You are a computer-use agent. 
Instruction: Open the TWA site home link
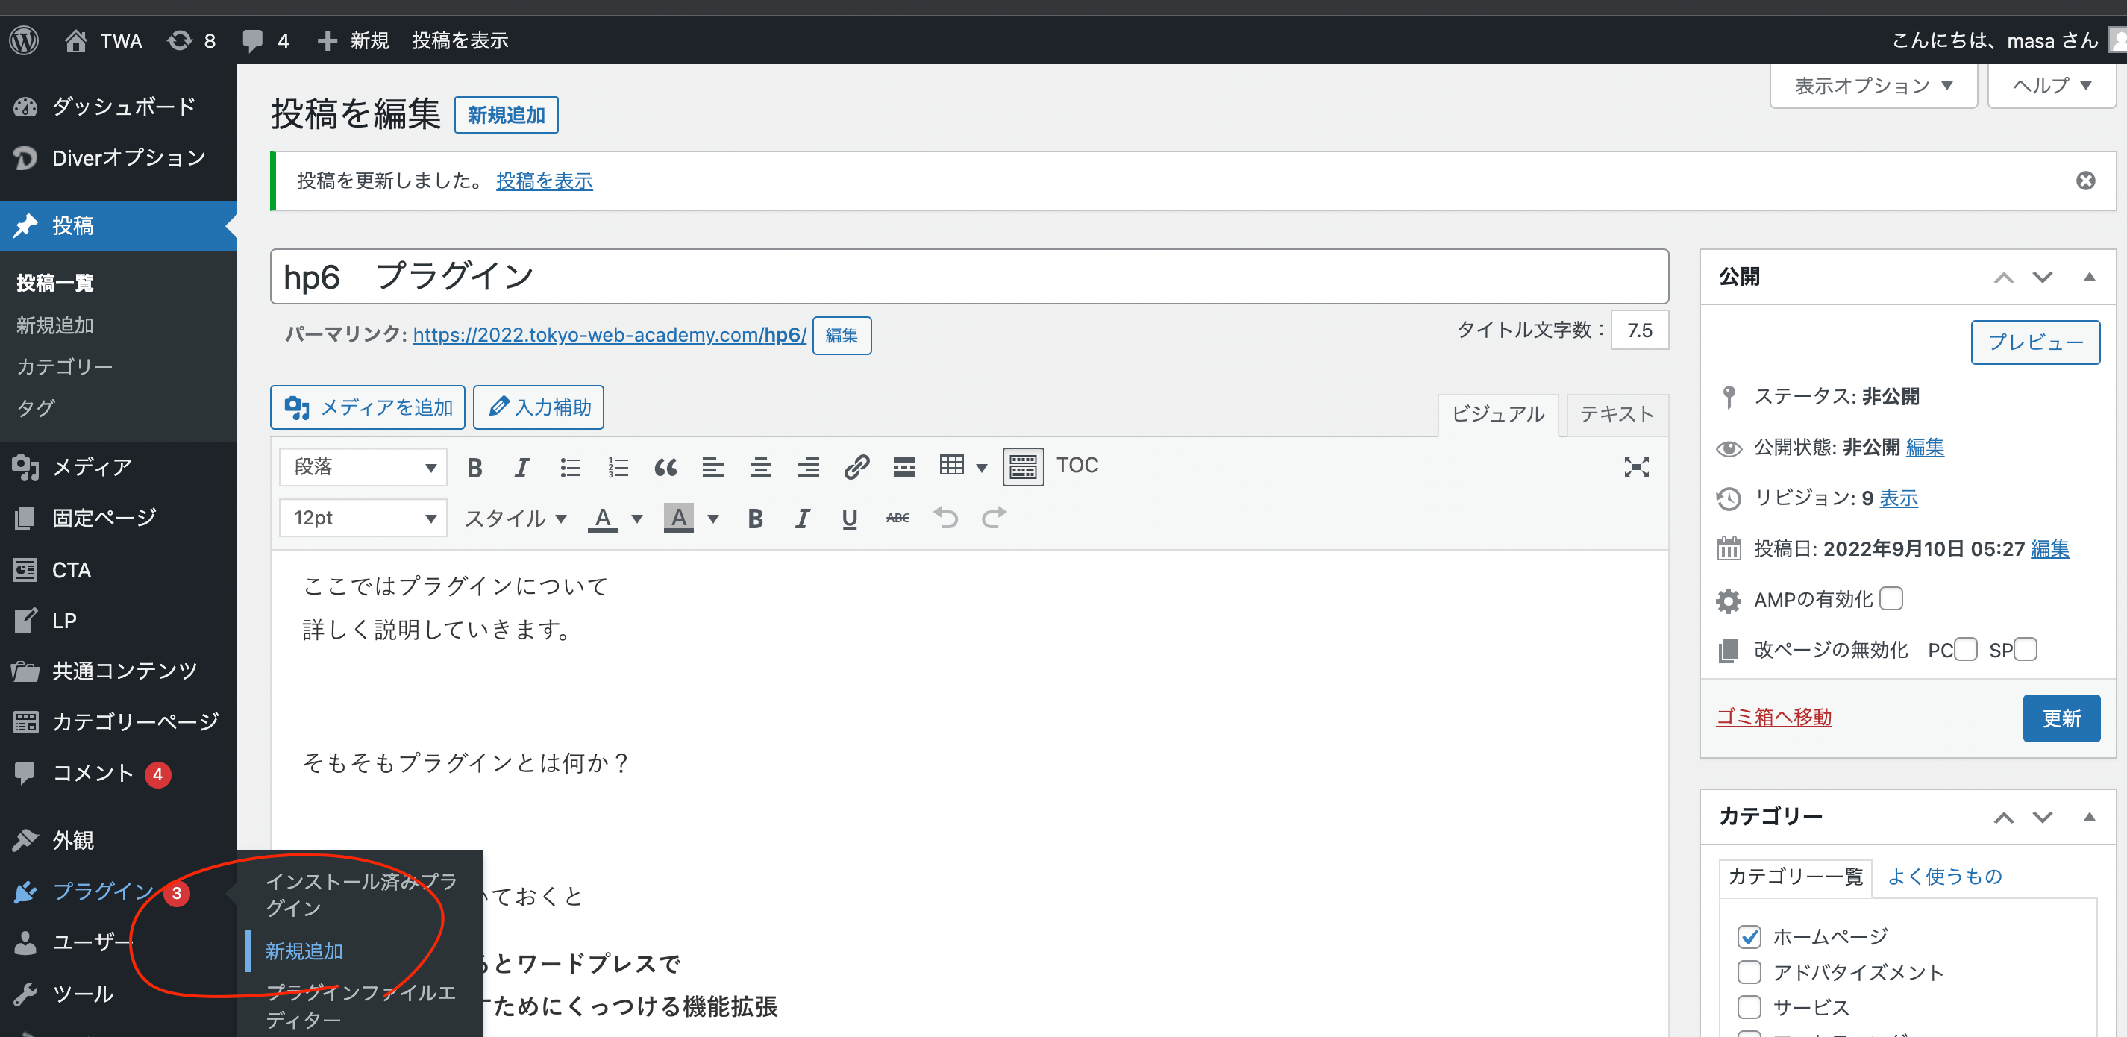coord(103,40)
